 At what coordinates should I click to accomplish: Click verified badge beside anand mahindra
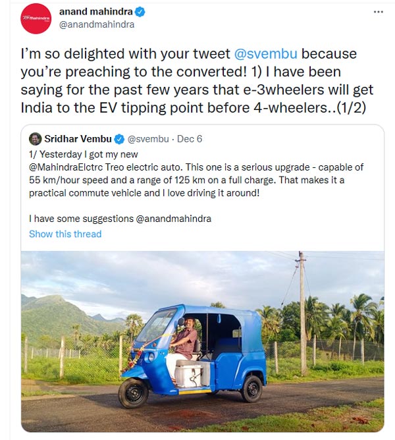point(139,13)
